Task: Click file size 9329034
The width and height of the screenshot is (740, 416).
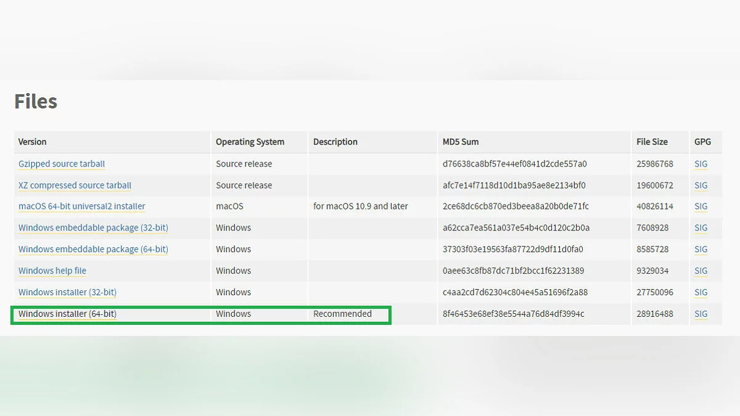Action: [x=652, y=271]
